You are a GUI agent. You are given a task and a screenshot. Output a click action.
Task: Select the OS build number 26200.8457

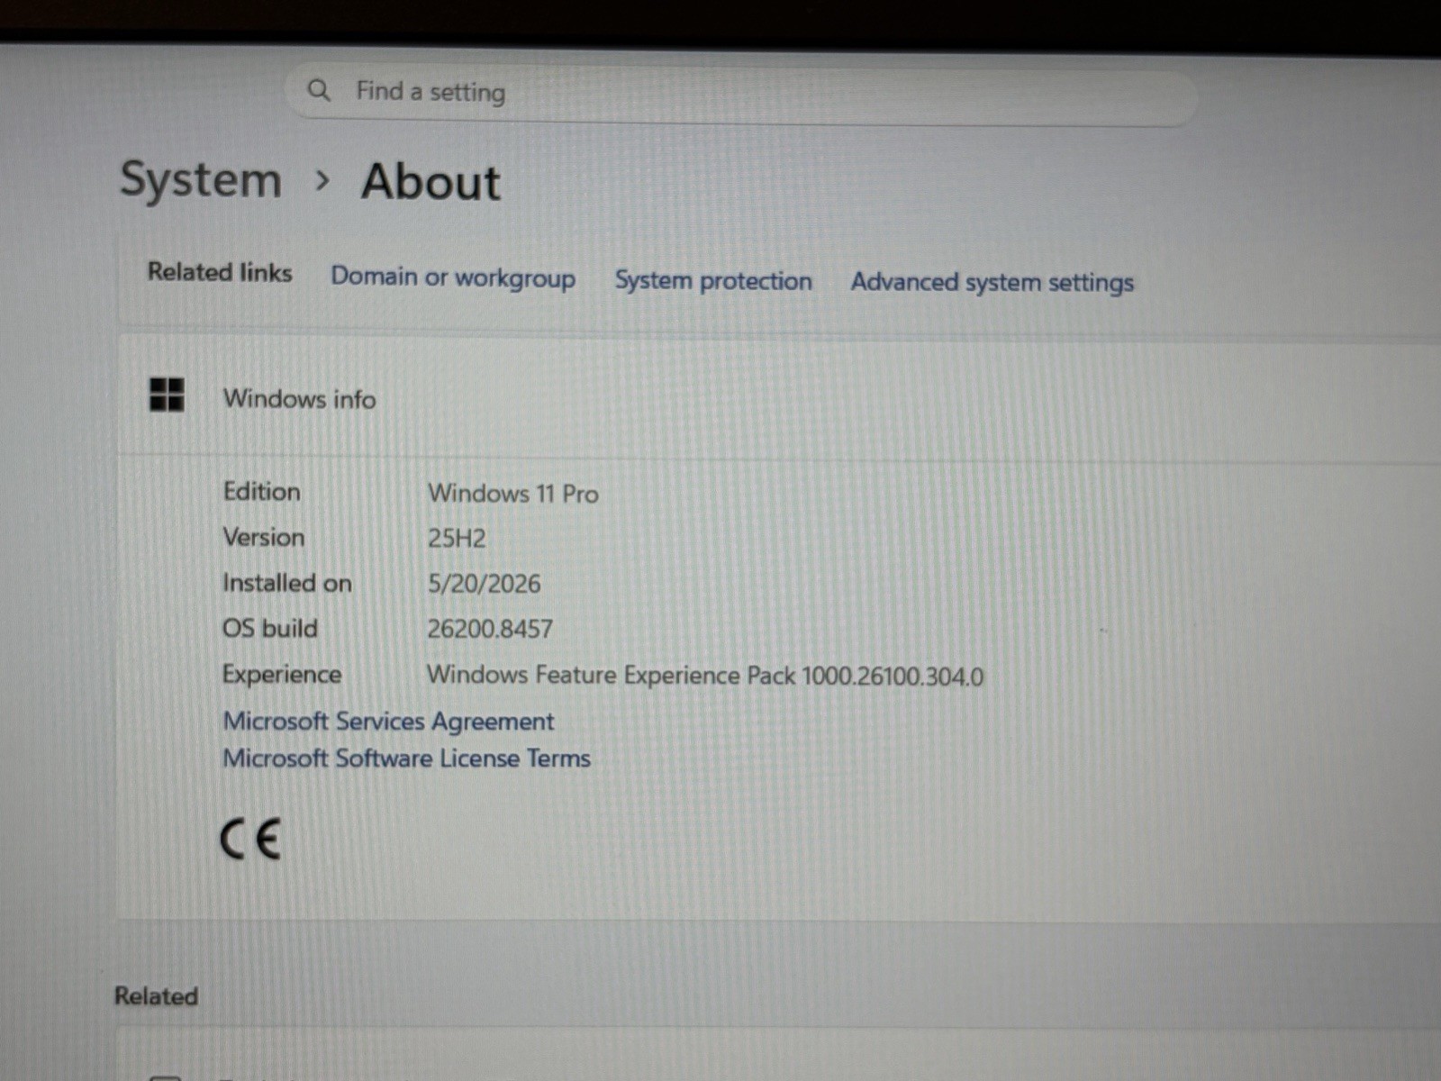pos(490,629)
